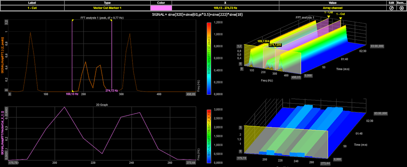This screenshot has width=407, height=167.
Task: Select the 'Vector Cut Marker 1' type cell
Action: click(x=107, y=8)
